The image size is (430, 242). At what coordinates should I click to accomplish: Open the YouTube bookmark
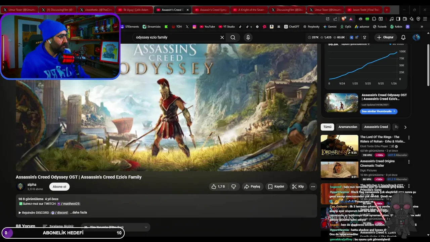[207, 27]
